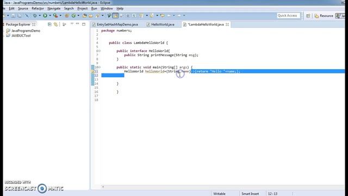Open the Refactor menu
This screenshot has height=196, width=348.
(38, 9)
